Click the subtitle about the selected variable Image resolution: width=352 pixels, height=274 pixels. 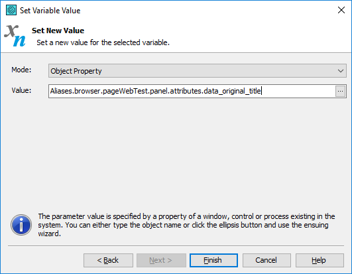point(103,42)
